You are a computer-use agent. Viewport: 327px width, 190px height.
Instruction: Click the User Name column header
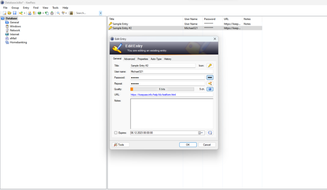coord(193,19)
